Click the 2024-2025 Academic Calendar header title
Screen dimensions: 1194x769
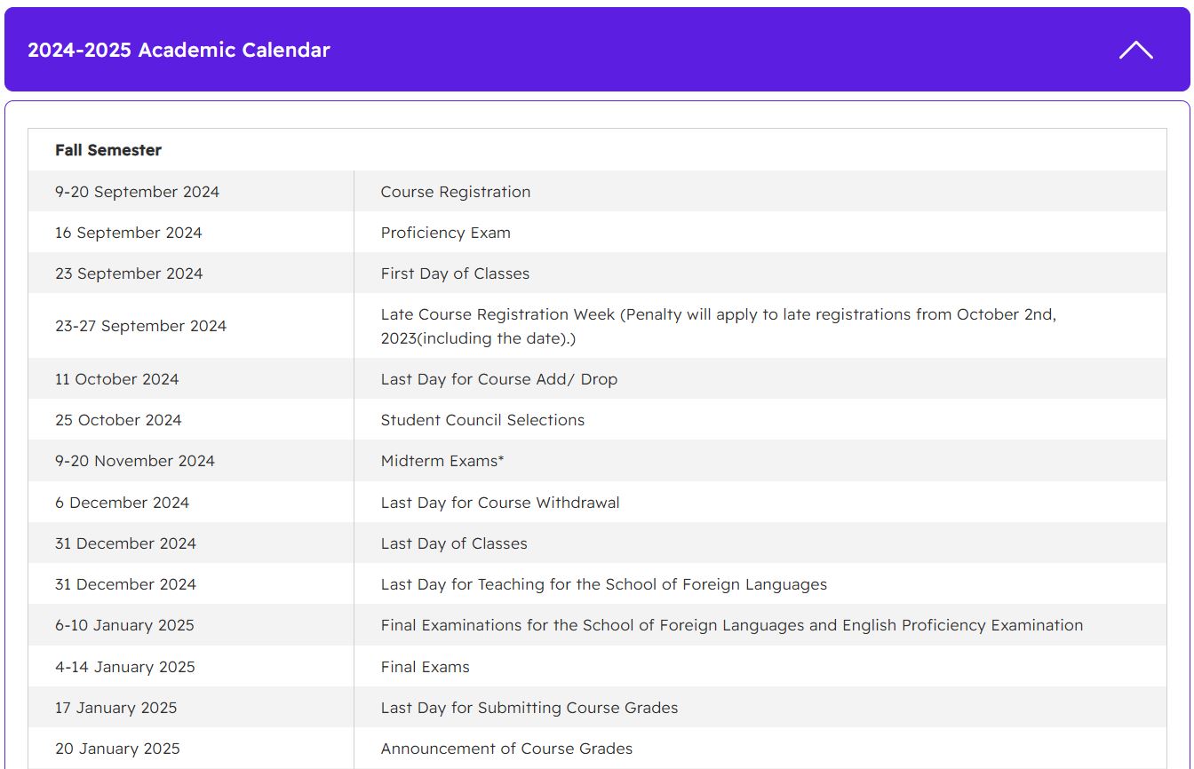179,50
